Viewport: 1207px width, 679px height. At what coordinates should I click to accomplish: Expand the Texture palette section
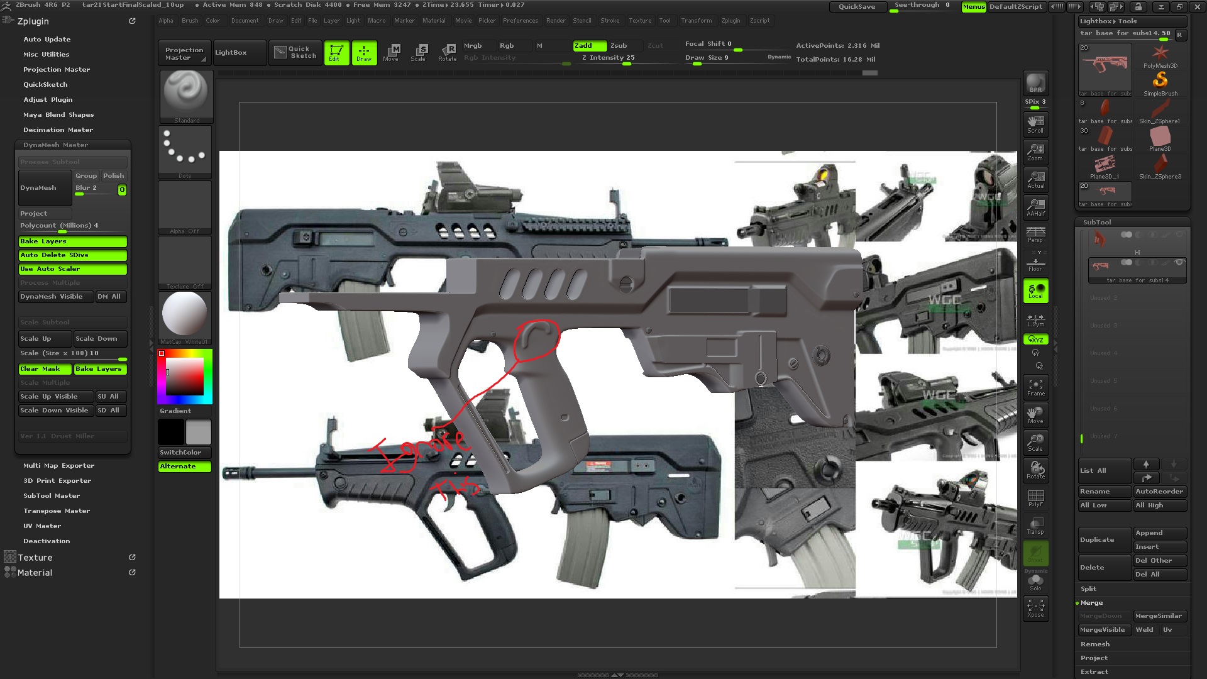click(x=35, y=558)
